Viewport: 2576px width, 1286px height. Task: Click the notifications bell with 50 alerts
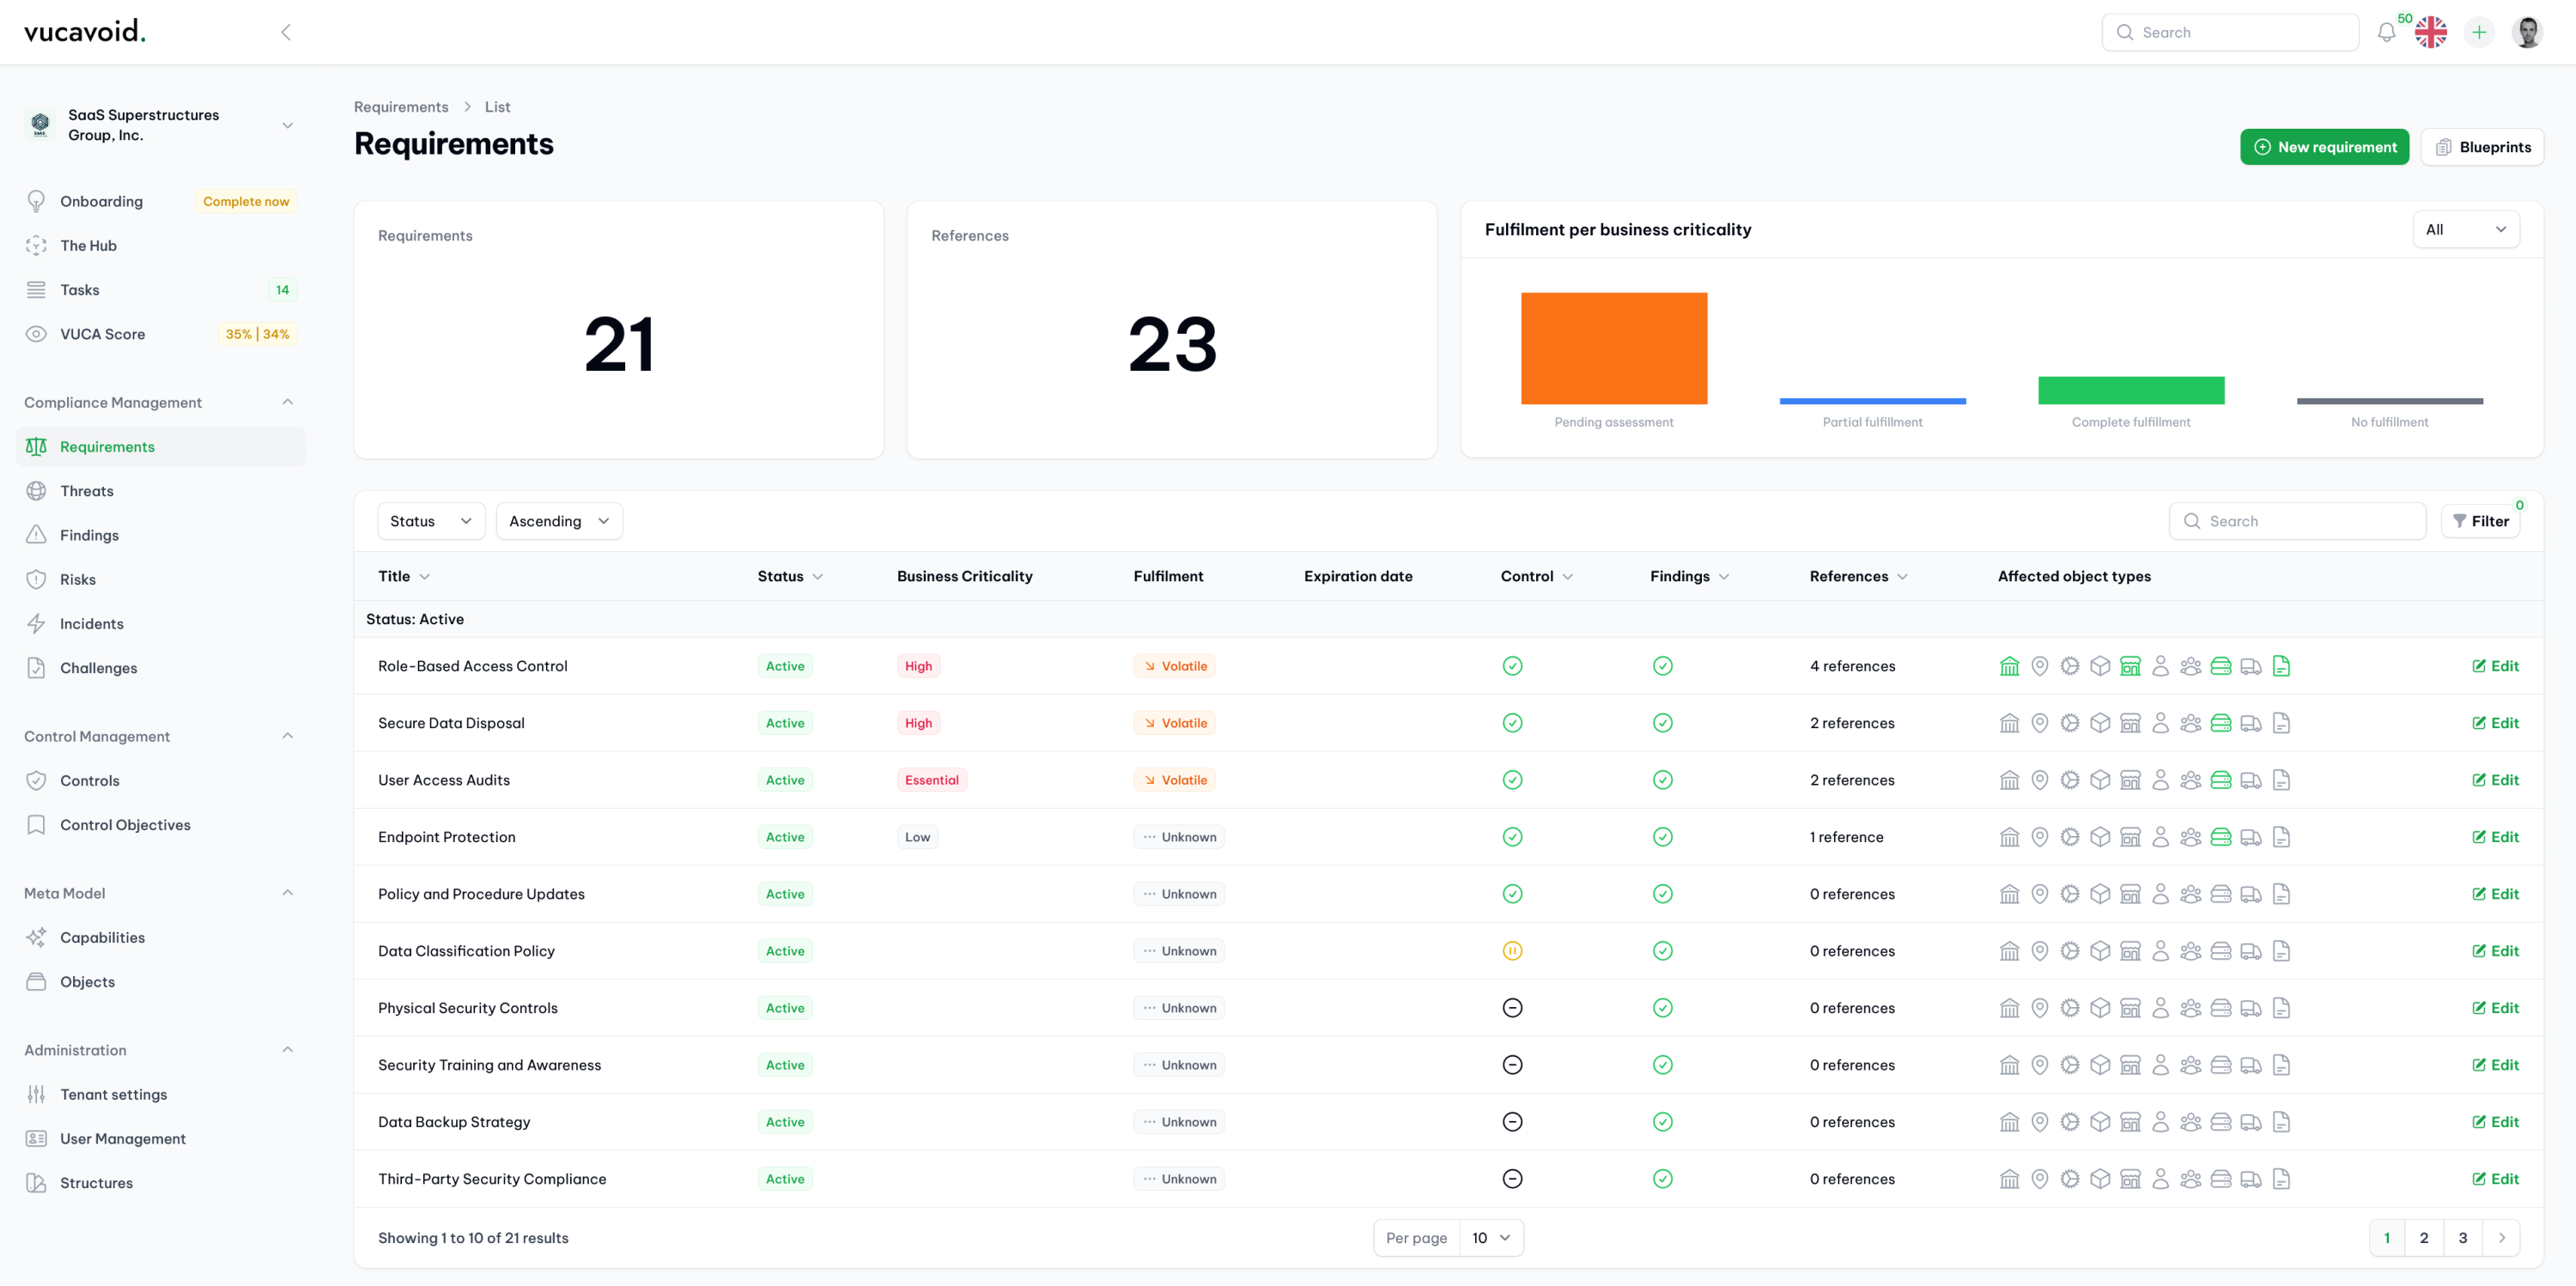tap(2386, 31)
